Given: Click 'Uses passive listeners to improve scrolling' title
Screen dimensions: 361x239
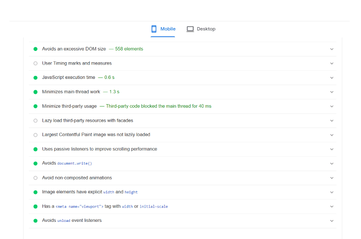Looking at the screenshot, I should 99,149.
